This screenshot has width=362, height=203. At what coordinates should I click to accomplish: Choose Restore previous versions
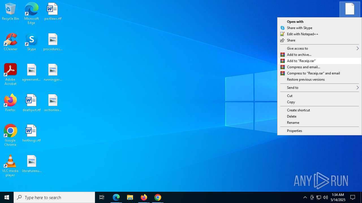tap(320, 80)
